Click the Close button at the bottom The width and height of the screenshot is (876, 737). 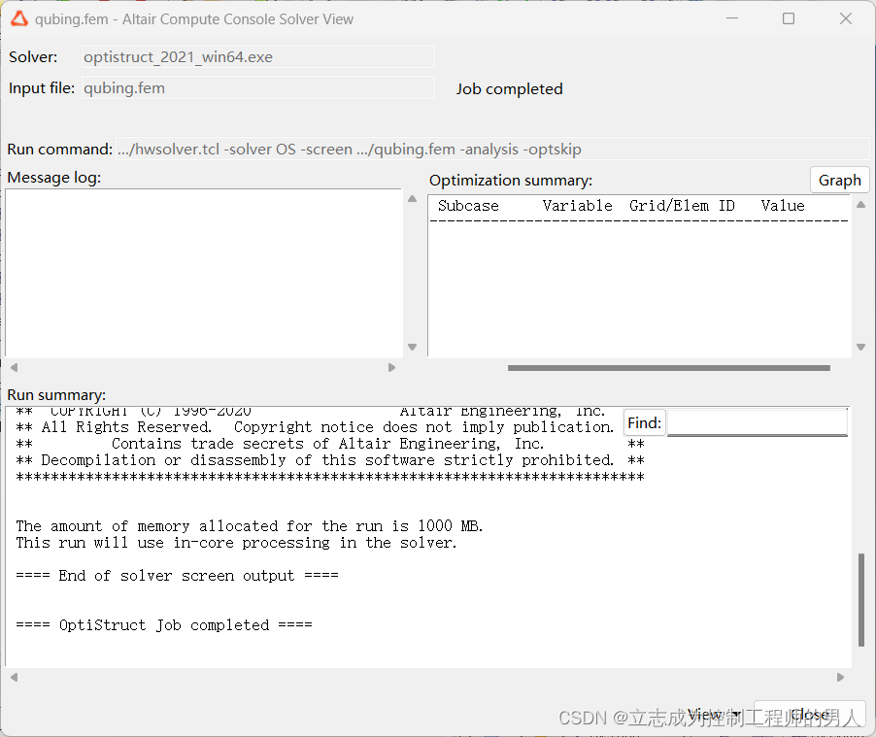810,715
